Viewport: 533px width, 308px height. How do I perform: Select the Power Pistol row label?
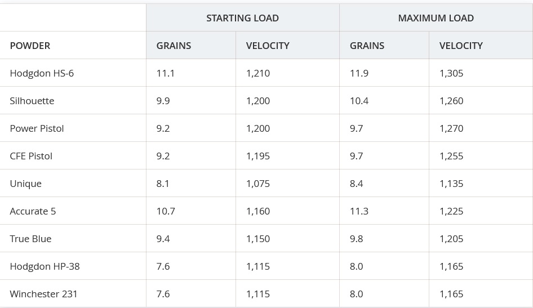click(37, 128)
